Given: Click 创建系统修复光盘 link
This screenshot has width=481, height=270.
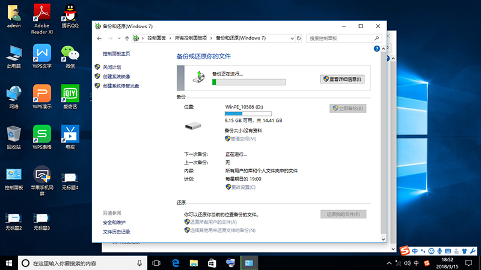Looking at the screenshot, I should 121,86.
